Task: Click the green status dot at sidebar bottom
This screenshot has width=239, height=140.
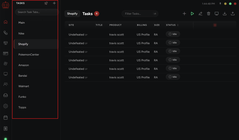Action: pos(5,139)
